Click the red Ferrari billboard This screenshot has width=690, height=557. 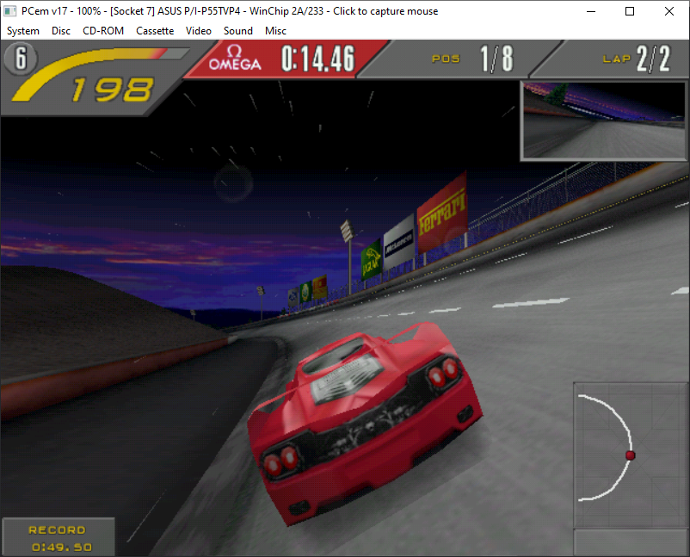point(442,213)
